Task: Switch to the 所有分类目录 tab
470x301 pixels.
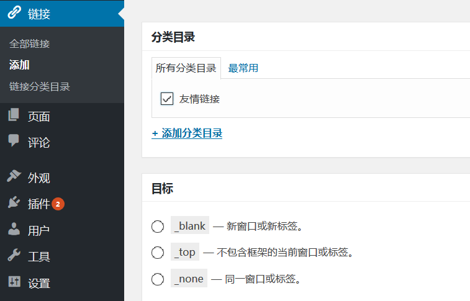Action: coord(186,68)
